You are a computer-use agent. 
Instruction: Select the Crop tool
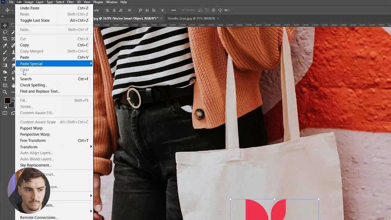(x=5, y=39)
